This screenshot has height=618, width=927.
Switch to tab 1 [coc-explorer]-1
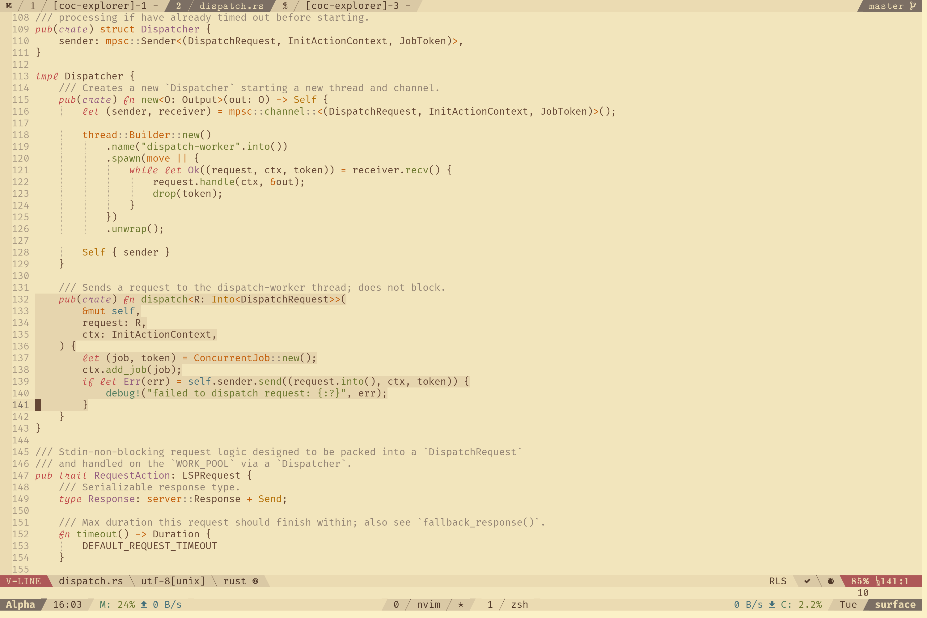94,6
